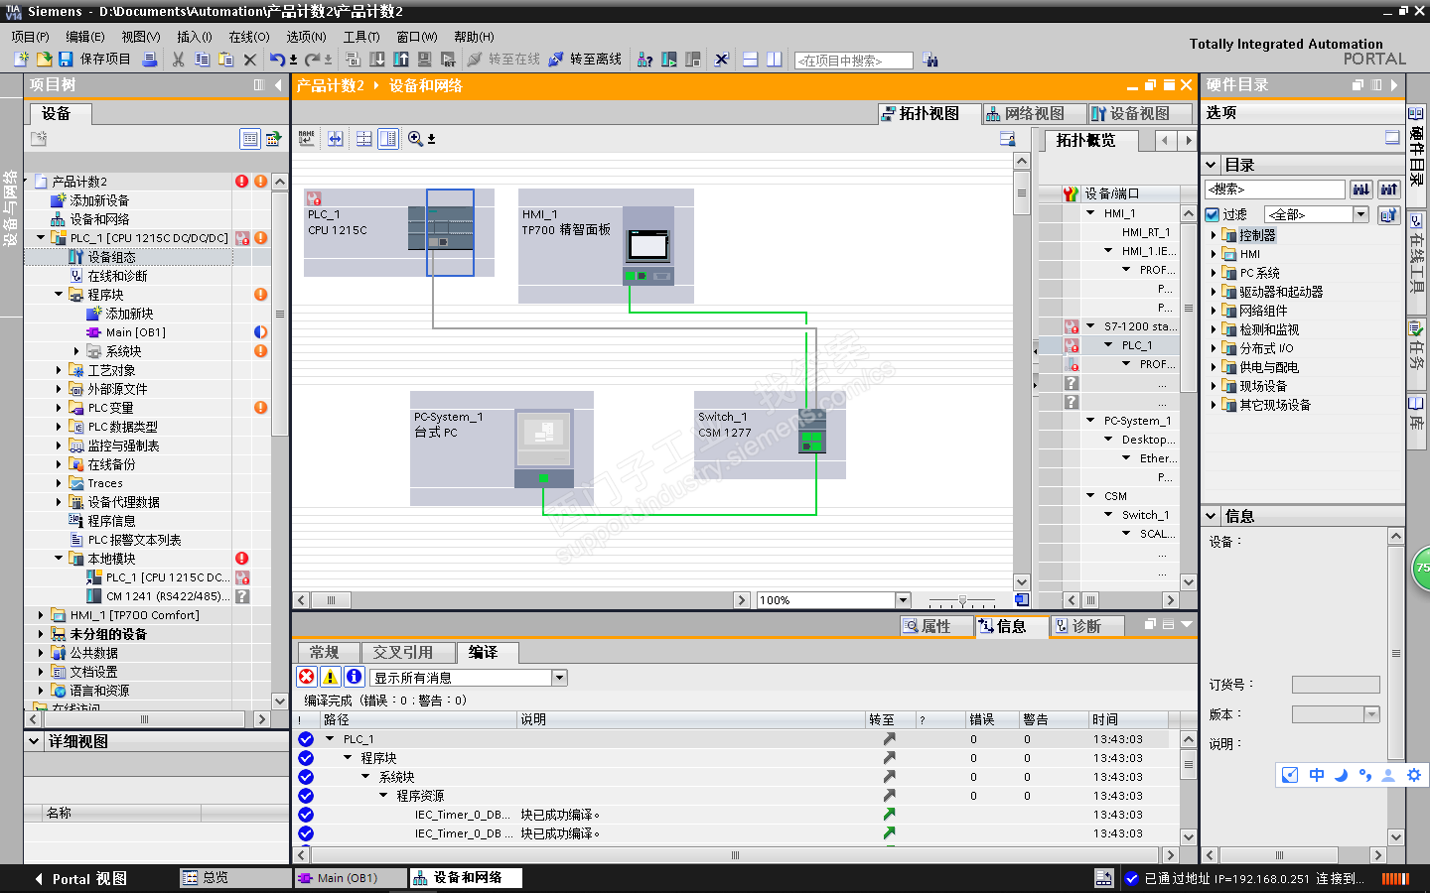Open the <全部> catalog profile dropdown

pos(1361,214)
